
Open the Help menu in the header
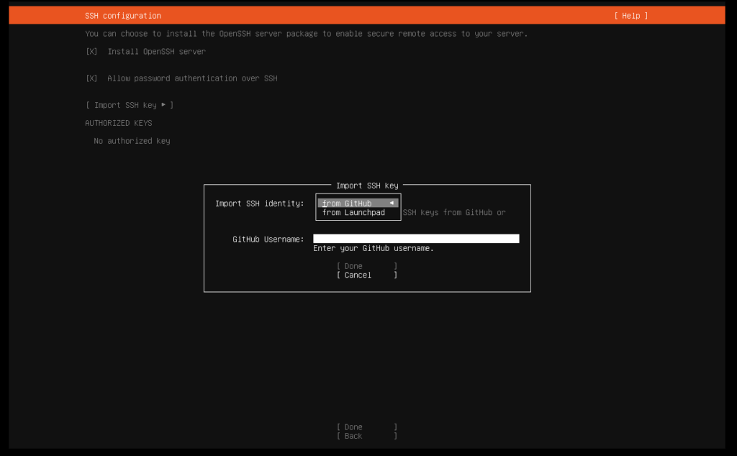click(630, 16)
